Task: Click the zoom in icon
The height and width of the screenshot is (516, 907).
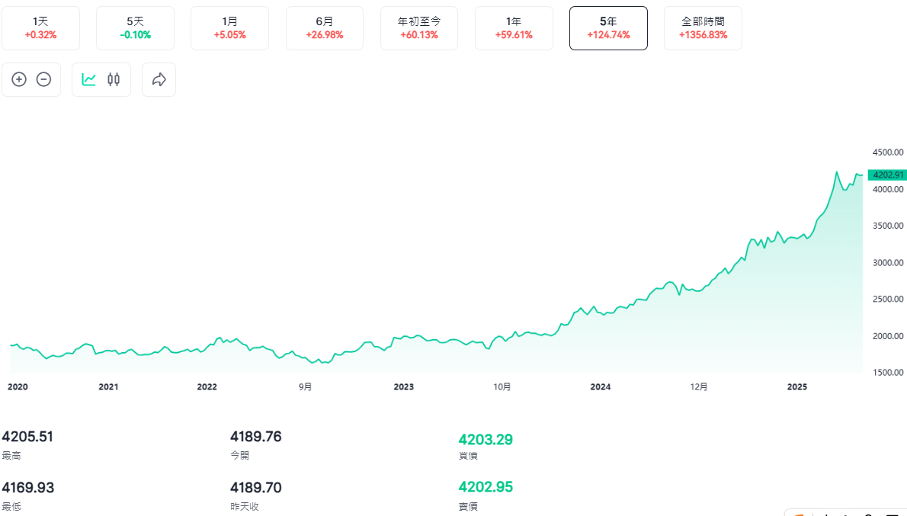Action: pos(19,79)
